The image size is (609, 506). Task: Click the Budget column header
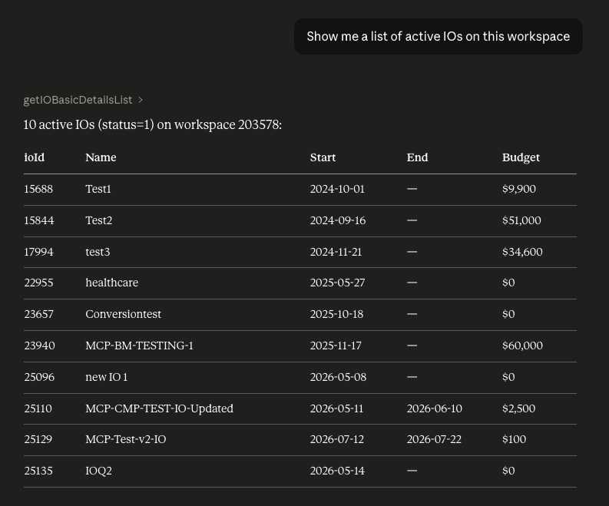[x=521, y=157]
